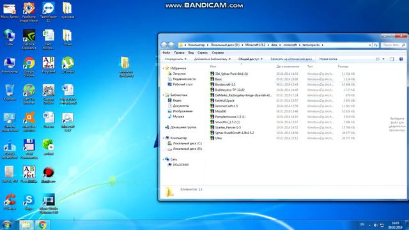Select the Компьютер desktop icon
Screen dimensions: 409x230
click(10, 65)
